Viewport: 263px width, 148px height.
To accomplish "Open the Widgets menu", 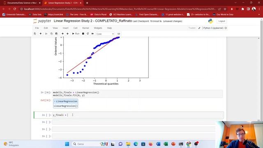I will coord(98,28).
